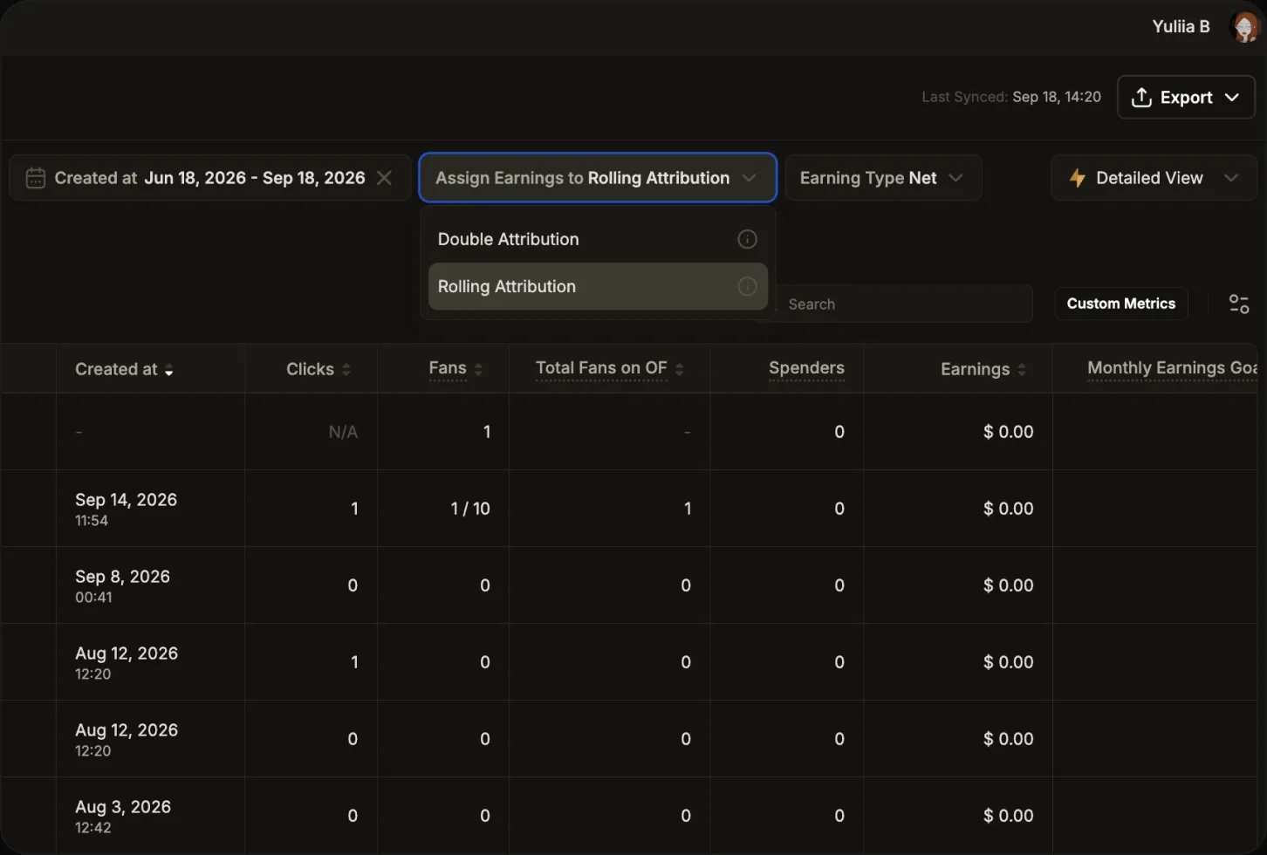The image size is (1267, 855).
Task: Click Earnings $ 0.00 in Sep 14 row
Action: pos(1008,509)
